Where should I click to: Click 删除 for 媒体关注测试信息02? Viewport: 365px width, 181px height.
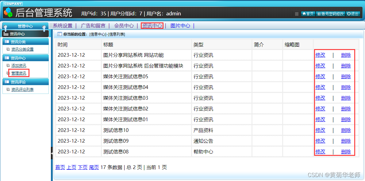tap(346, 109)
